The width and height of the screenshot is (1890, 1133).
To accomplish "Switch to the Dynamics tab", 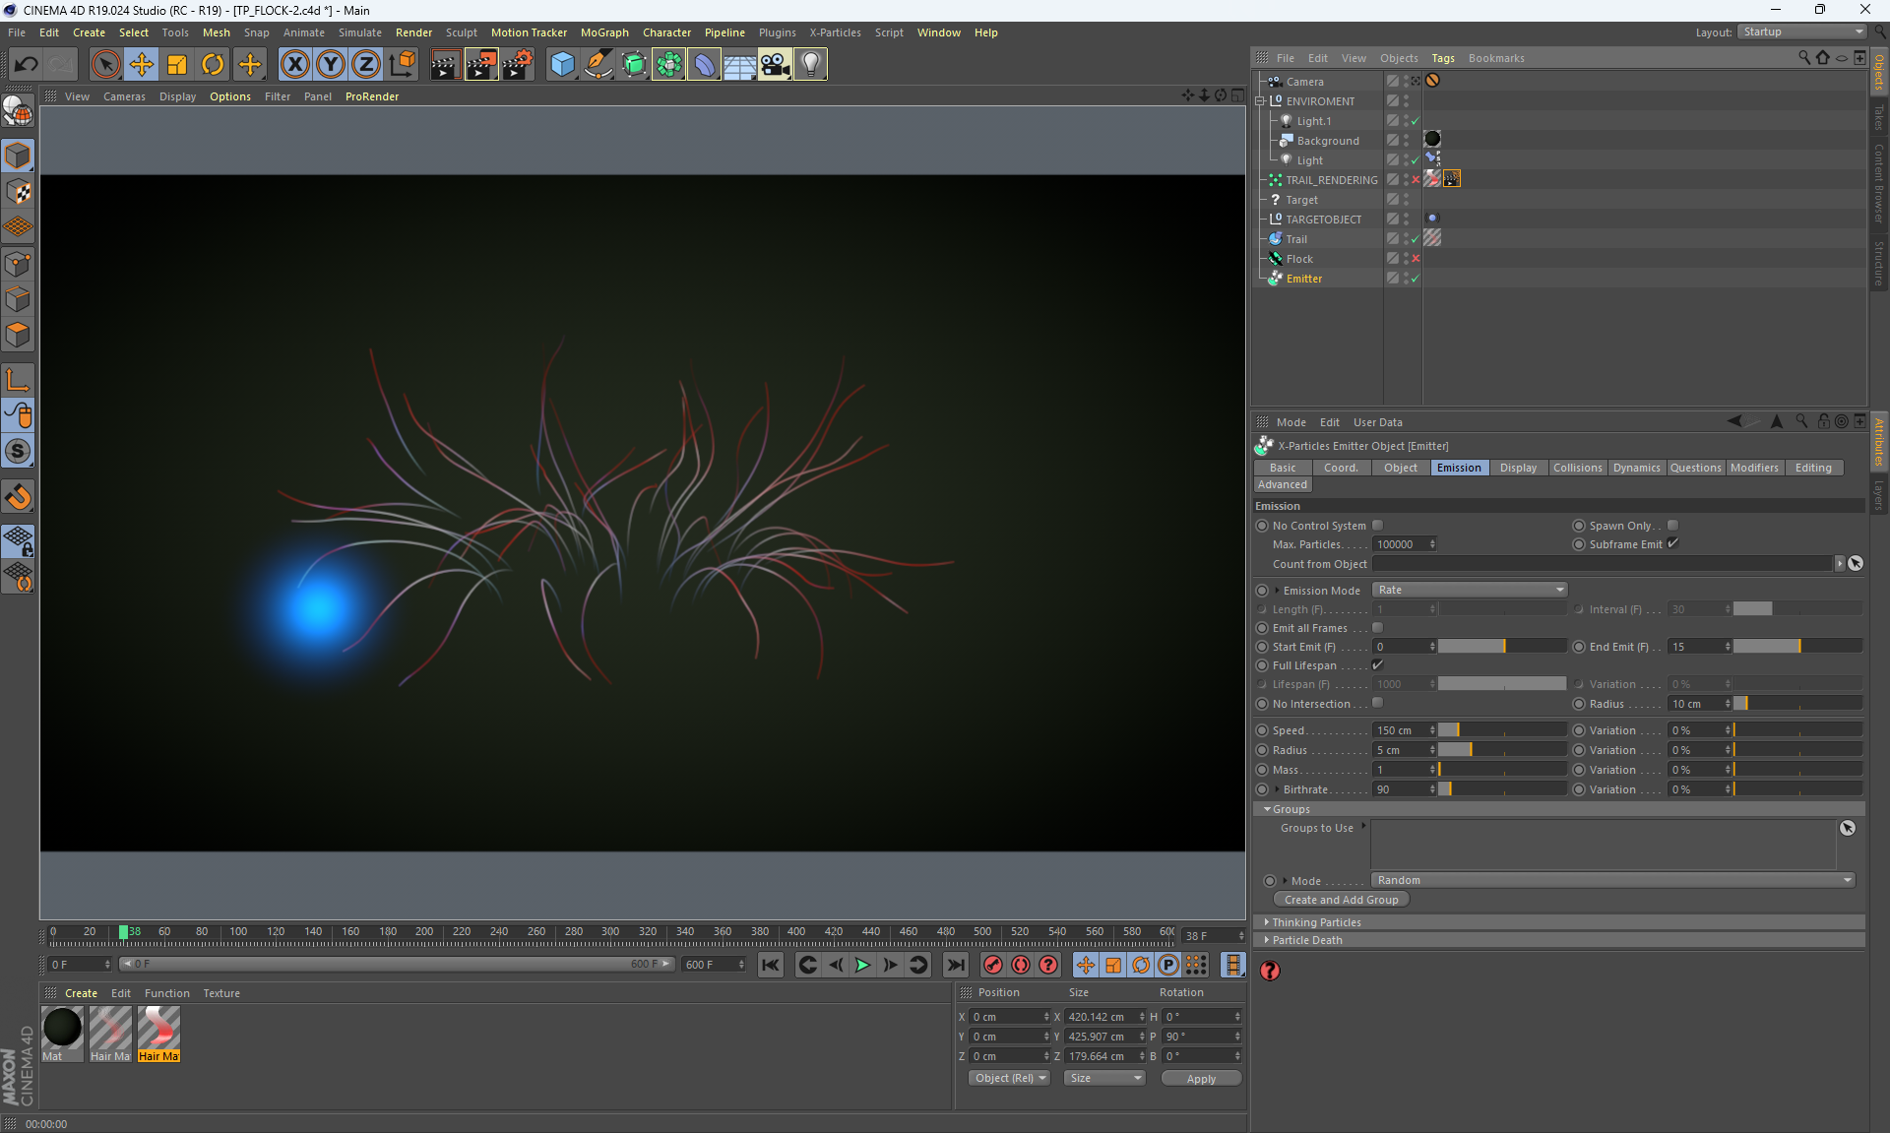I will tap(1636, 468).
